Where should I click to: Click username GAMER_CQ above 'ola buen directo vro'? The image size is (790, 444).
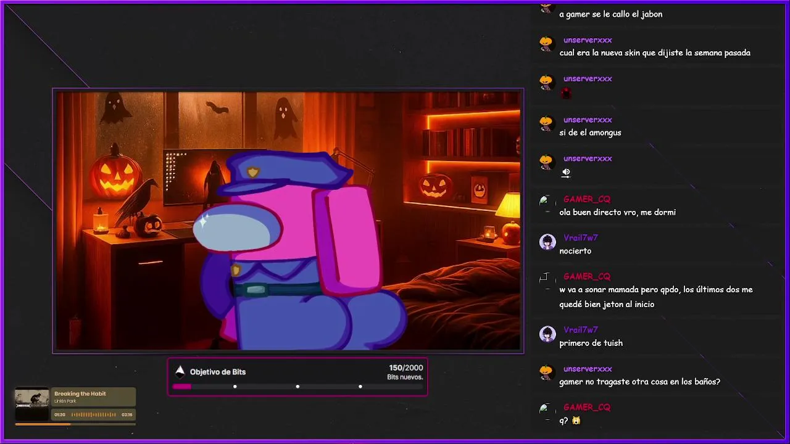(x=586, y=199)
